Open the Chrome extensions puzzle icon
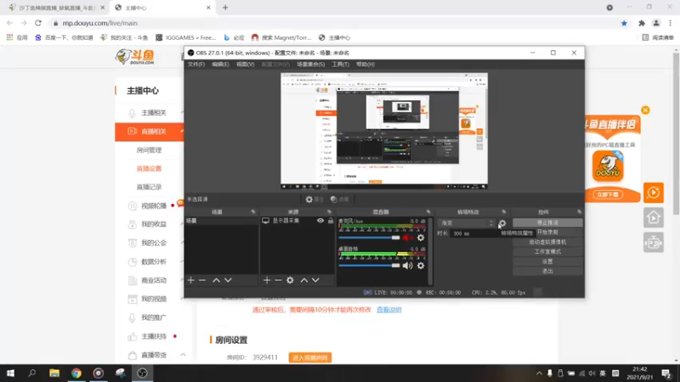The image size is (680, 382). 642,23
